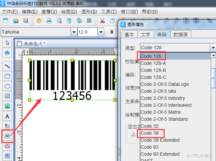Collapse the barcode 类型 combo box arrow

pos(213,48)
